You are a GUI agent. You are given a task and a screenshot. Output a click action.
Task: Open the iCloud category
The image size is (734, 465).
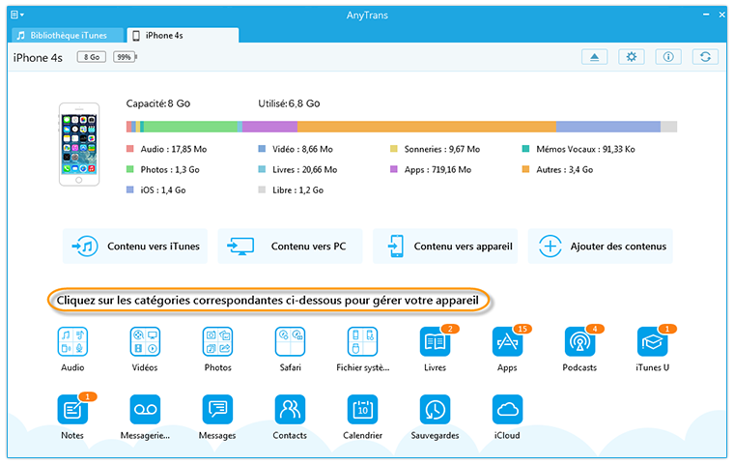tap(507, 410)
